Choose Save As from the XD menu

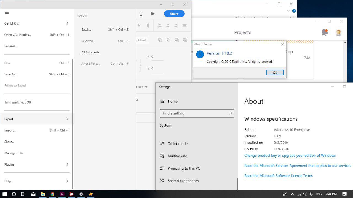pyautogui.click(x=37, y=74)
